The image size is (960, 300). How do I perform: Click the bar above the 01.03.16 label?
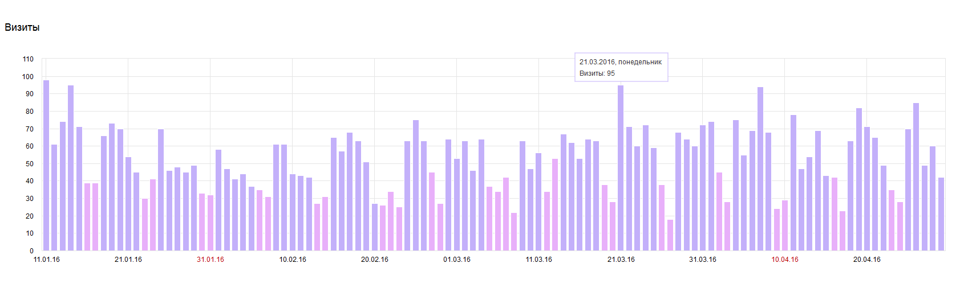point(456,204)
